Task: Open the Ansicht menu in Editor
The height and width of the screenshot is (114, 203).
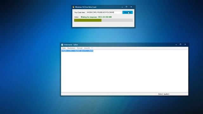Action: point(87,48)
